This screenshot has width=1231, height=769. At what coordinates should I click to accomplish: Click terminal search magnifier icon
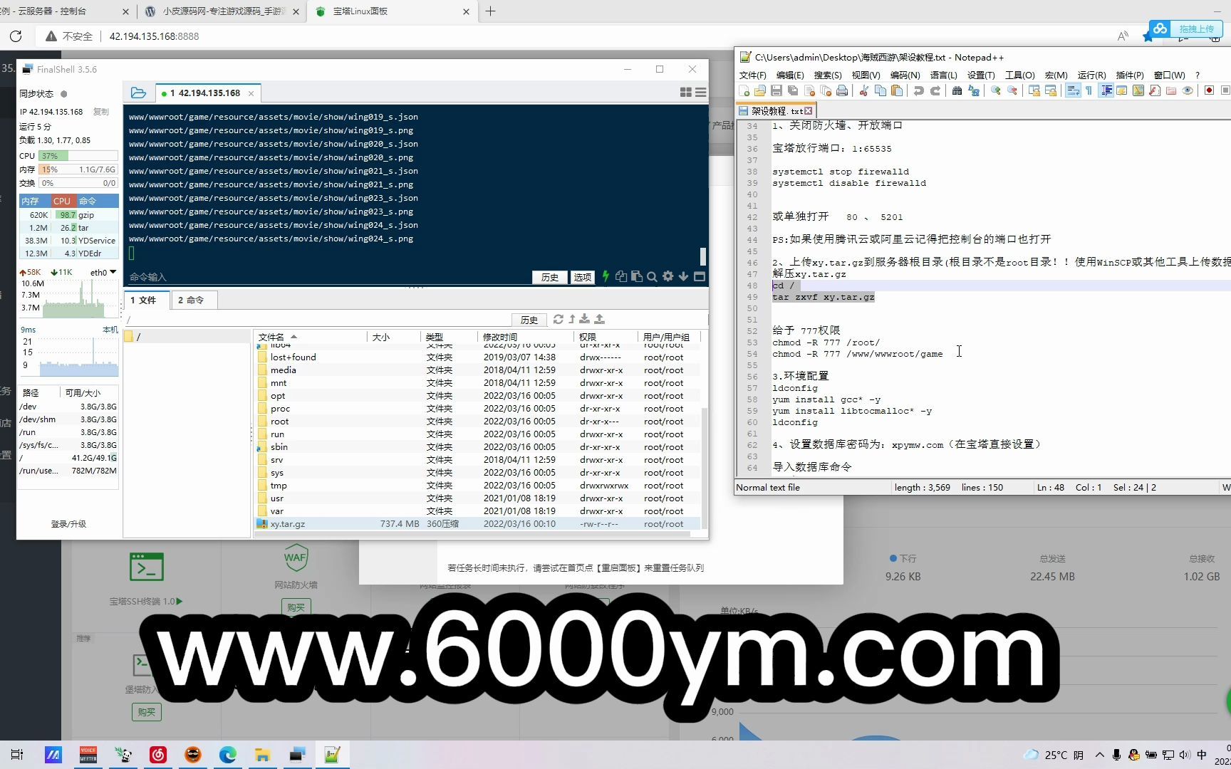tap(652, 276)
